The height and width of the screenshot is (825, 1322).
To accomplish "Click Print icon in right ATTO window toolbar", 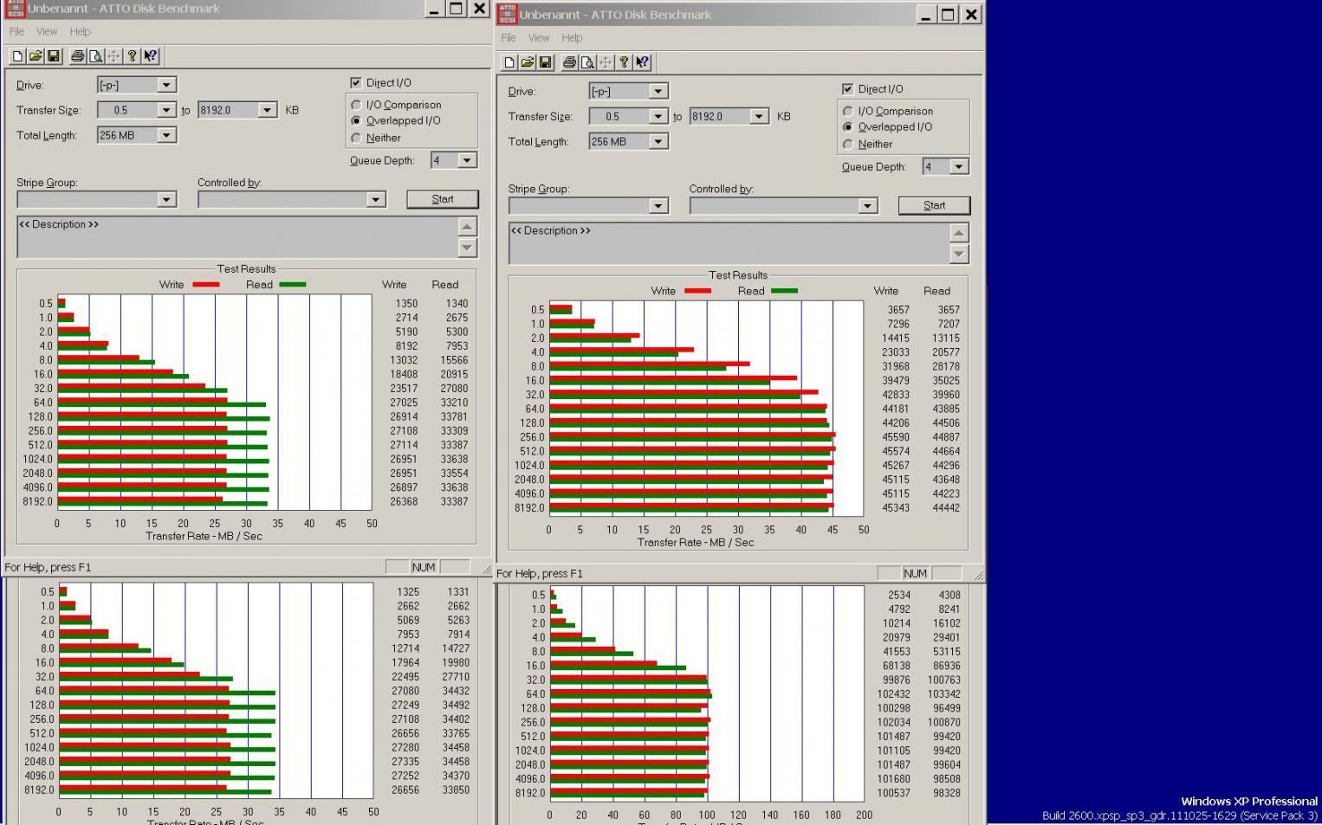I will (x=569, y=62).
